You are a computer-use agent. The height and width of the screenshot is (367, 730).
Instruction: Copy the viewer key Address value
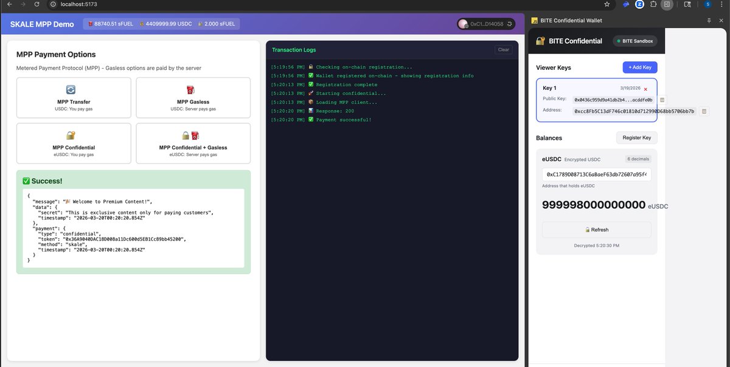[704, 111]
